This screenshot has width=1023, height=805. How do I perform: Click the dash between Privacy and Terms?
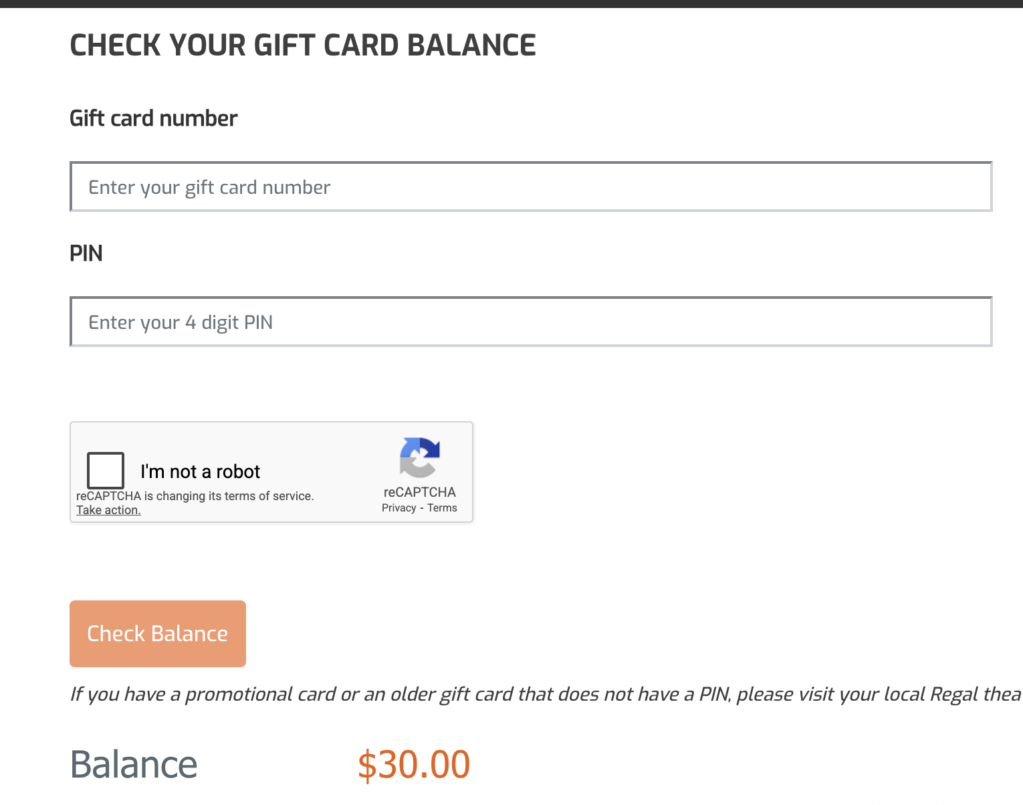422,508
